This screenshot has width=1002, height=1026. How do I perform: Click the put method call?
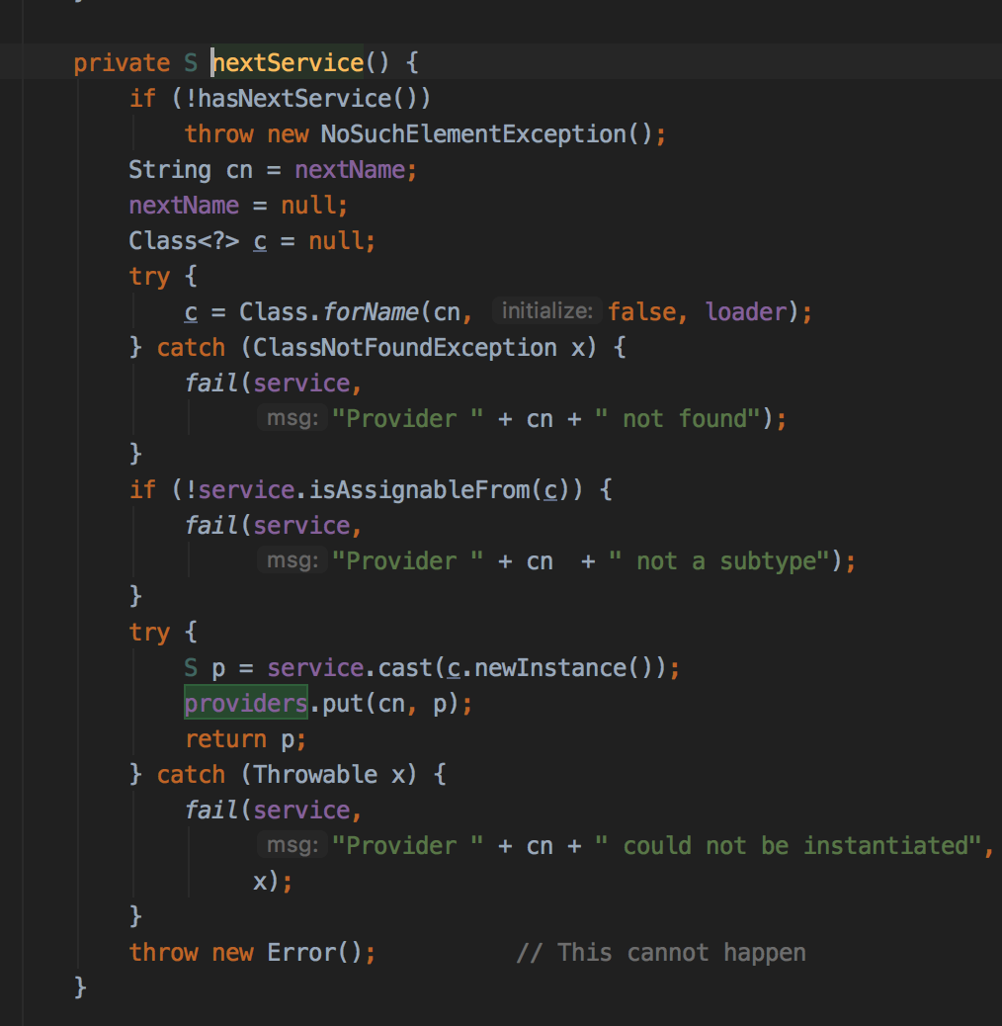(343, 704)
